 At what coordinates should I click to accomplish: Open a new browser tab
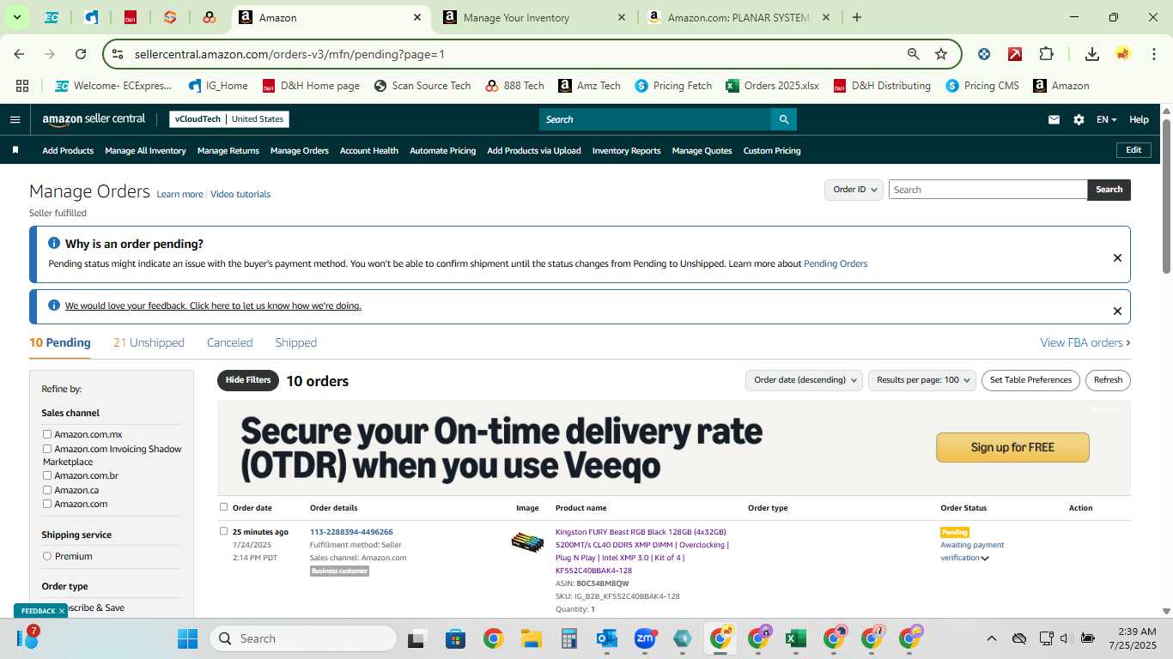point(856,17)
